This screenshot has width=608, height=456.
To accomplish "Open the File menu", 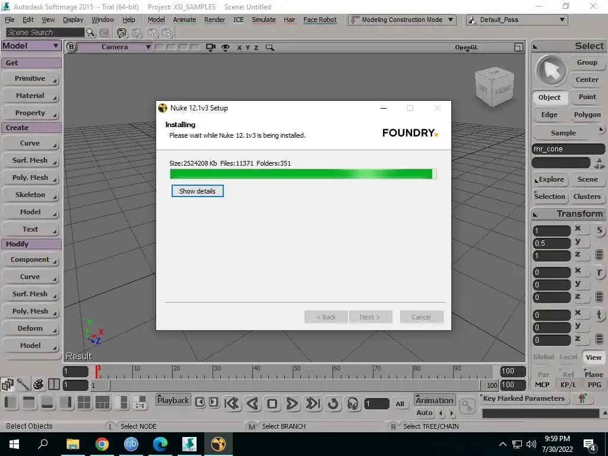I will click(9, 20).
